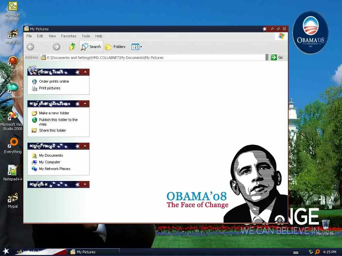Click the network tray icon
This screenshot has height=256, width=342.
pos(311,252)
